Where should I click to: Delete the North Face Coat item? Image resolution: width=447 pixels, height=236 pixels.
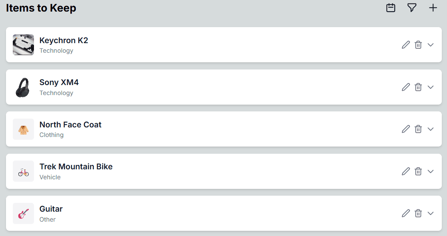(418, 129)
